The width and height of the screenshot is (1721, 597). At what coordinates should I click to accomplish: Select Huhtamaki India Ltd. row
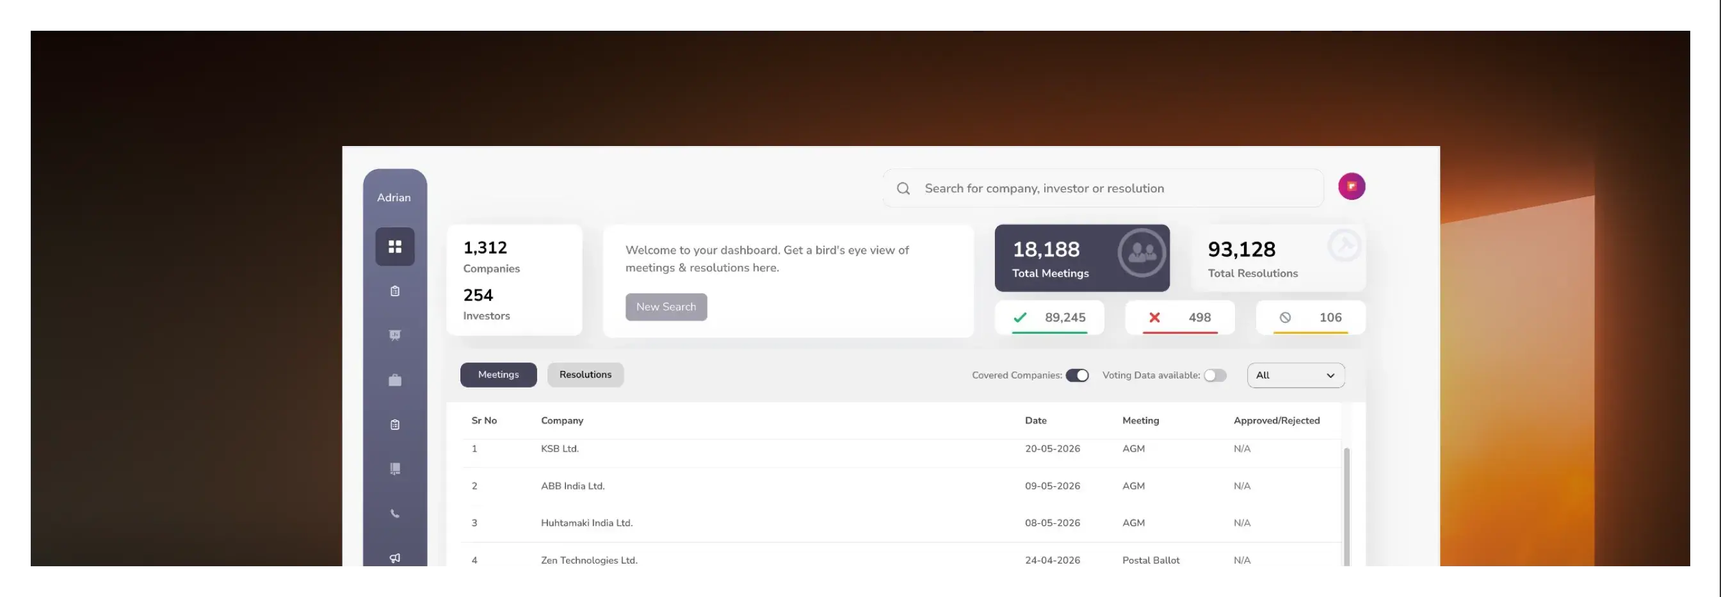[901, 523]
